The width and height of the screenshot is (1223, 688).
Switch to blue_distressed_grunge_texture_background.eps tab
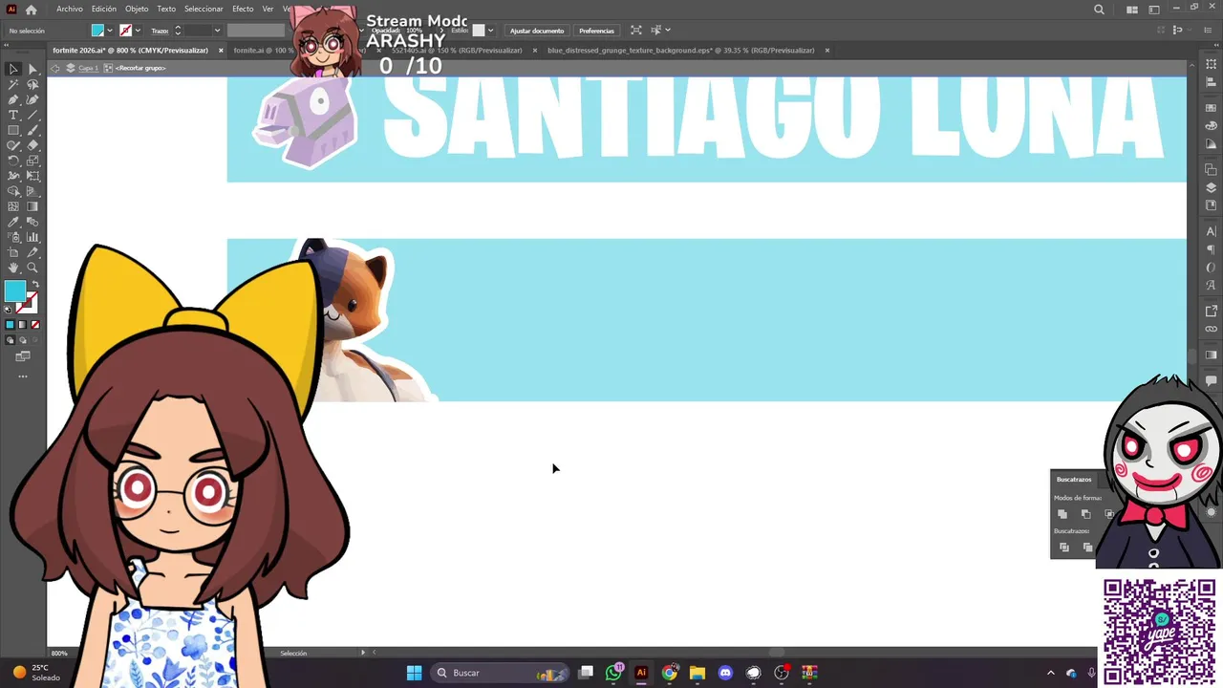point(680,51)
